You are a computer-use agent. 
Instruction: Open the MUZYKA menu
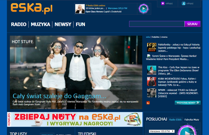40,24
